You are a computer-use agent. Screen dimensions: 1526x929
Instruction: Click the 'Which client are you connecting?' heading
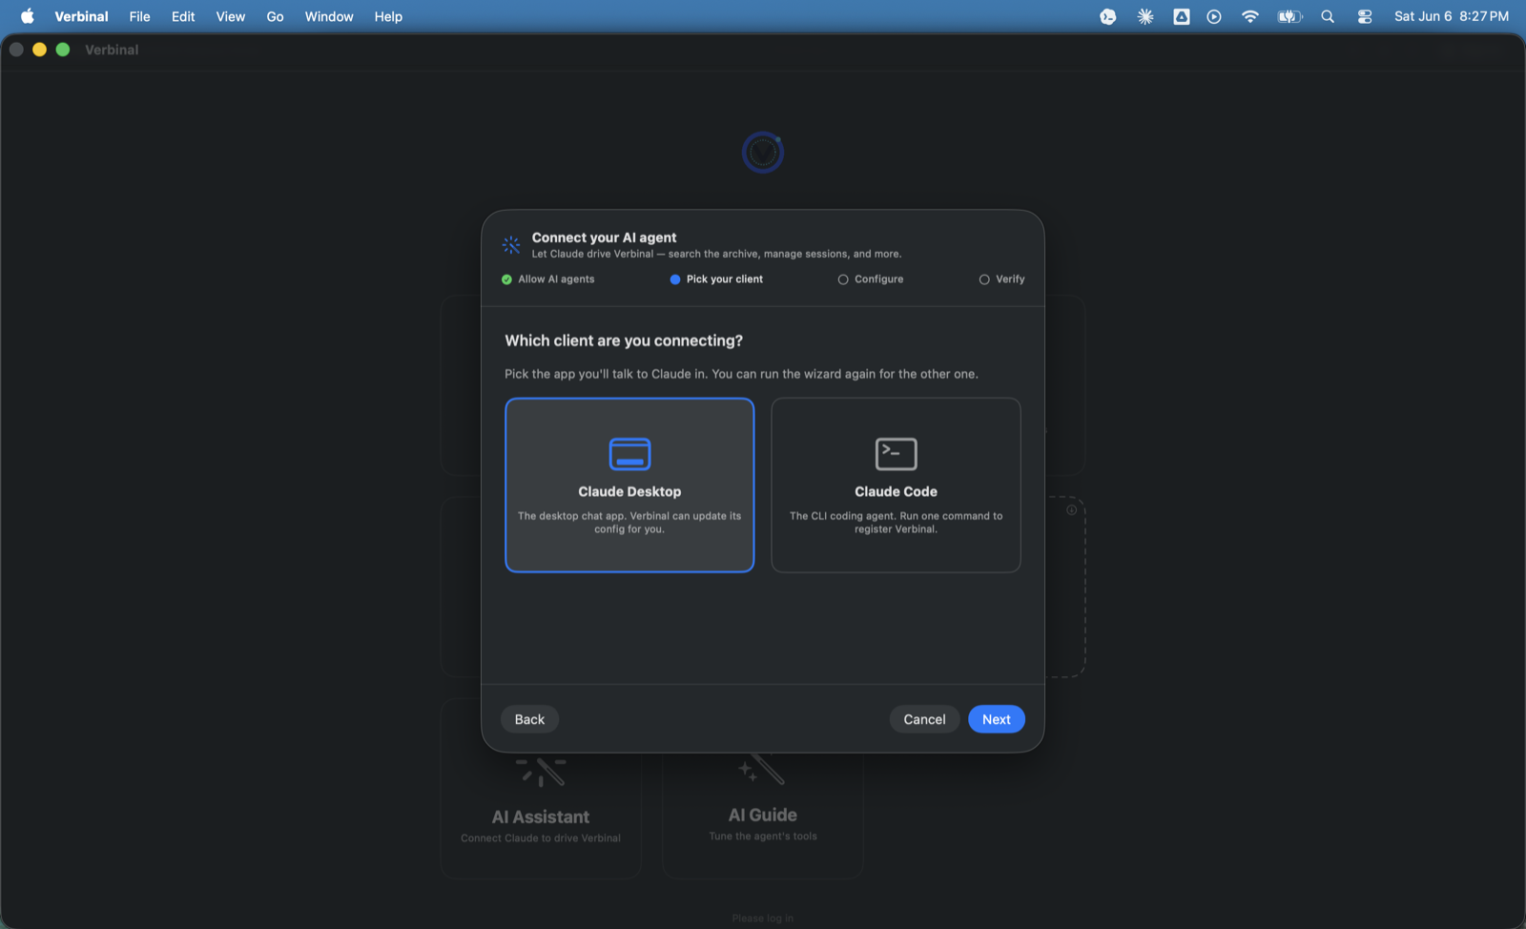pos(624,341)
